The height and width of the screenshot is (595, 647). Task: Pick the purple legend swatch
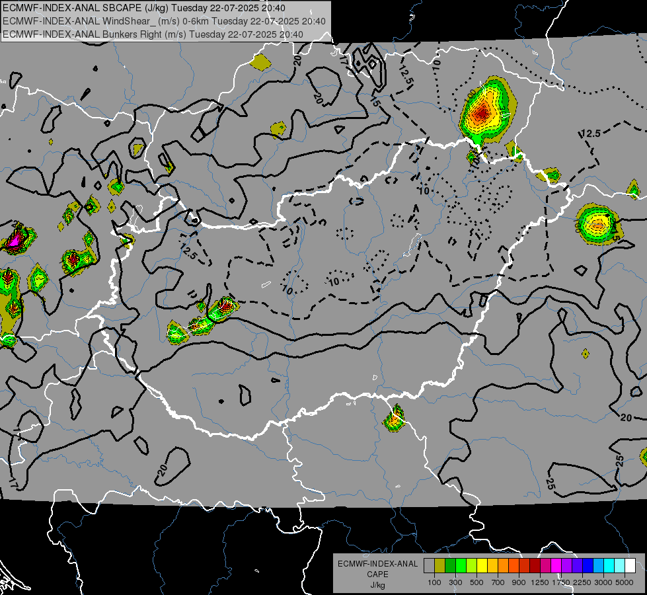(x=567, y=566)
